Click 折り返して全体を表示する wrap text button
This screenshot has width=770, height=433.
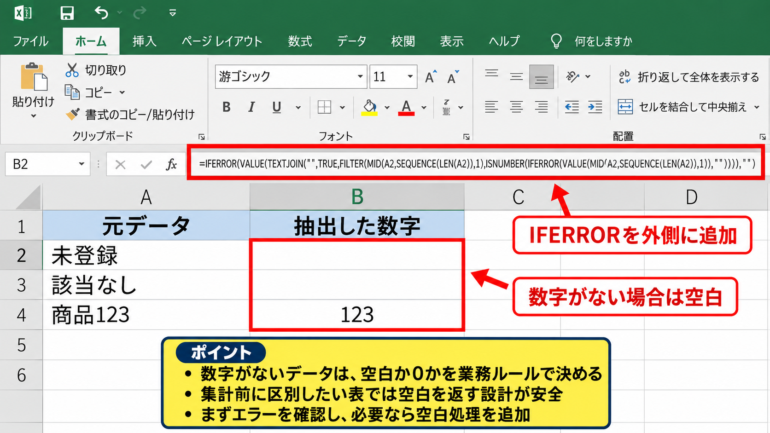tap(688, 77)
